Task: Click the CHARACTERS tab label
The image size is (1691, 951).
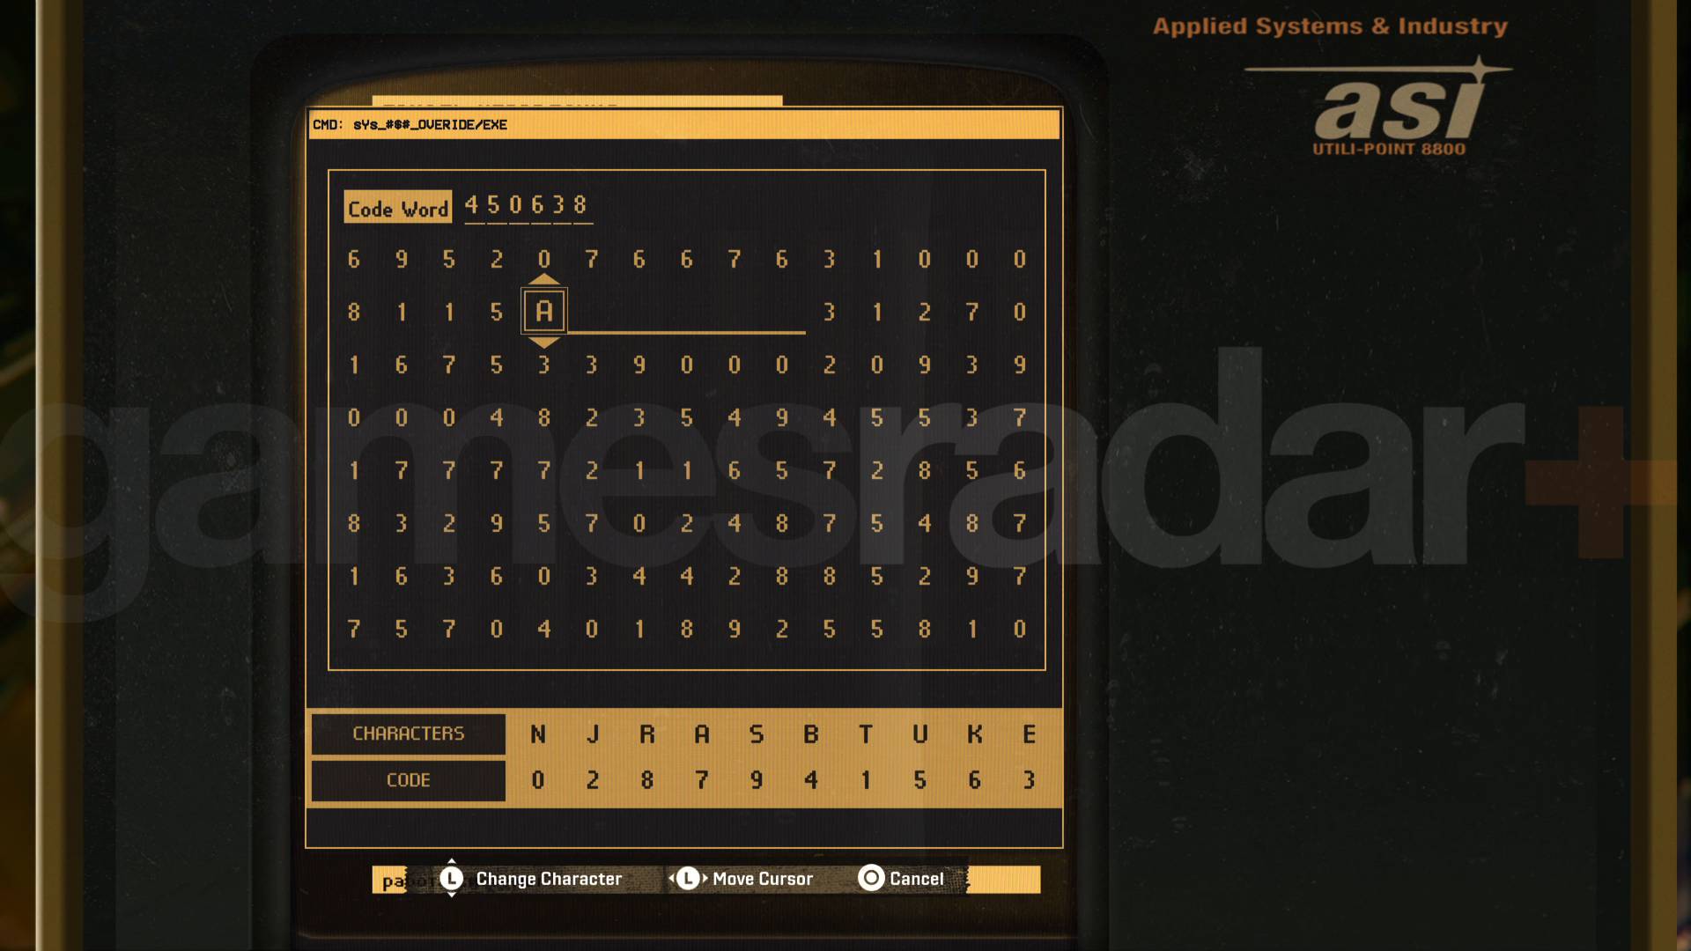Action: (x=408, y=733)
